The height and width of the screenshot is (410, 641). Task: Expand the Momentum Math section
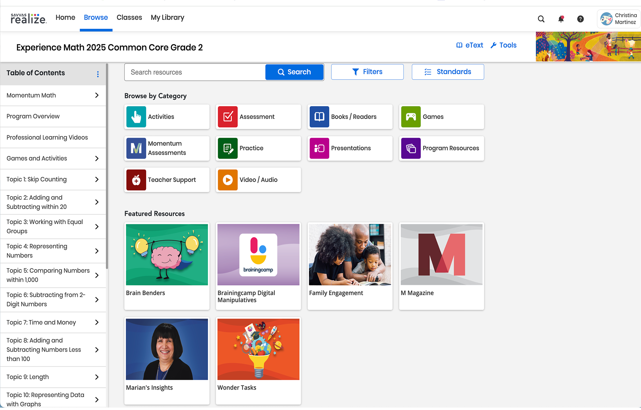pos(97,95)
